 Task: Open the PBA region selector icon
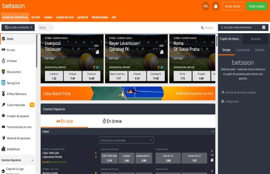[205, 6]
